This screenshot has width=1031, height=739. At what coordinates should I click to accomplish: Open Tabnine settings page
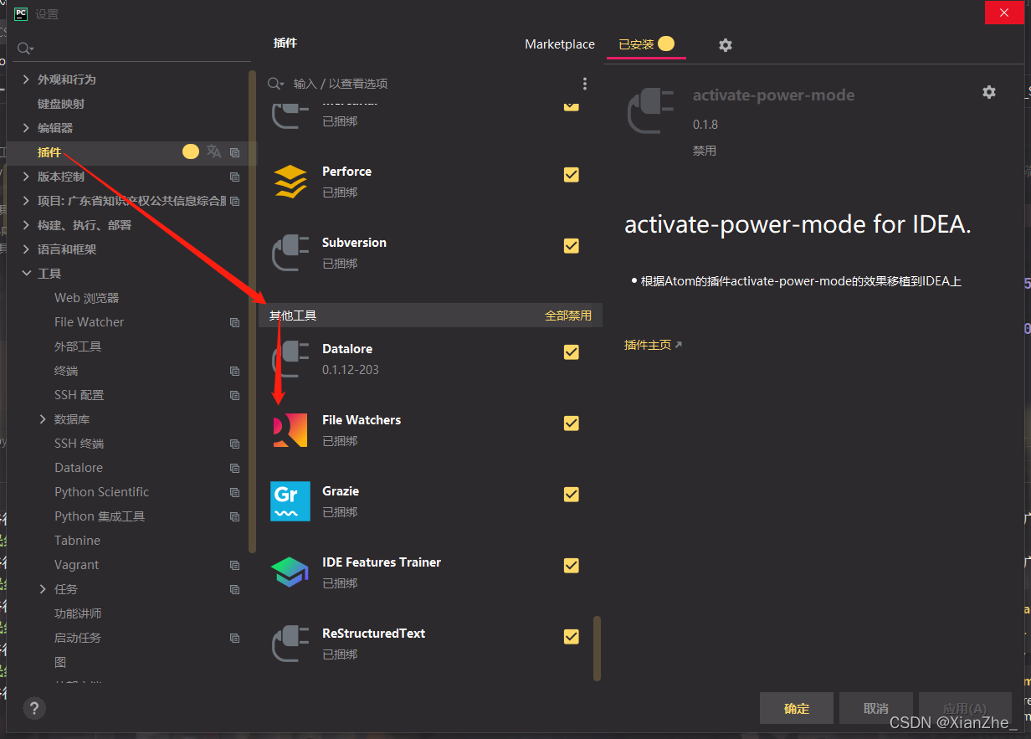[77, 541]
